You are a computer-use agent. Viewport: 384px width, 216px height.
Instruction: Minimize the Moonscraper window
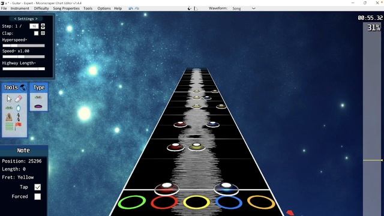[x=353, y=3]
